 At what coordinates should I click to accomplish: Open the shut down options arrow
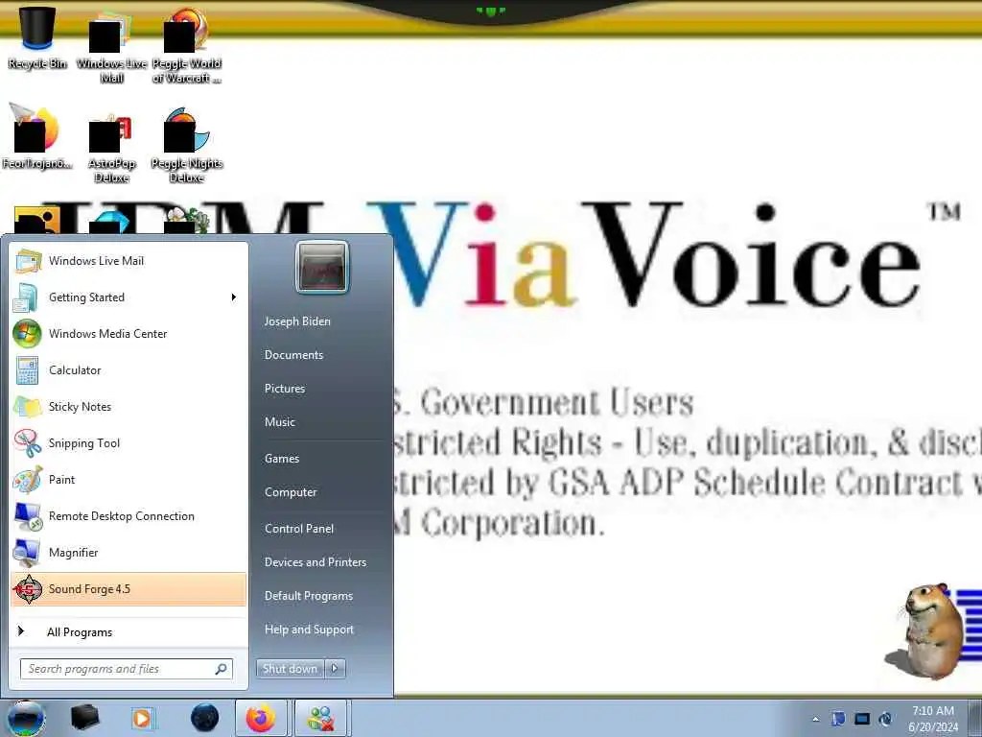[335, 669]
